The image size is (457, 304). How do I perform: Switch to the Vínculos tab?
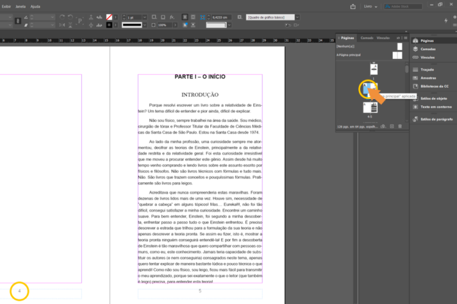[x=383, y=38]
